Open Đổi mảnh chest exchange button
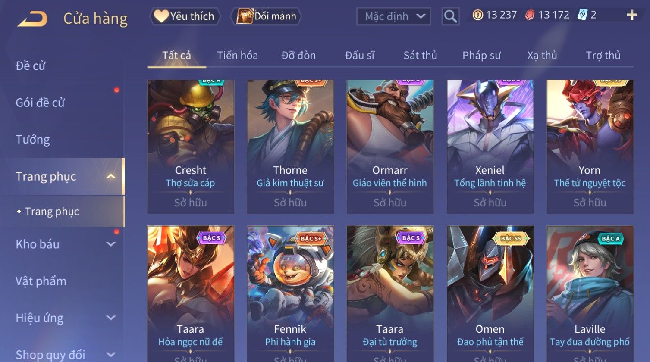 (266, 16)
